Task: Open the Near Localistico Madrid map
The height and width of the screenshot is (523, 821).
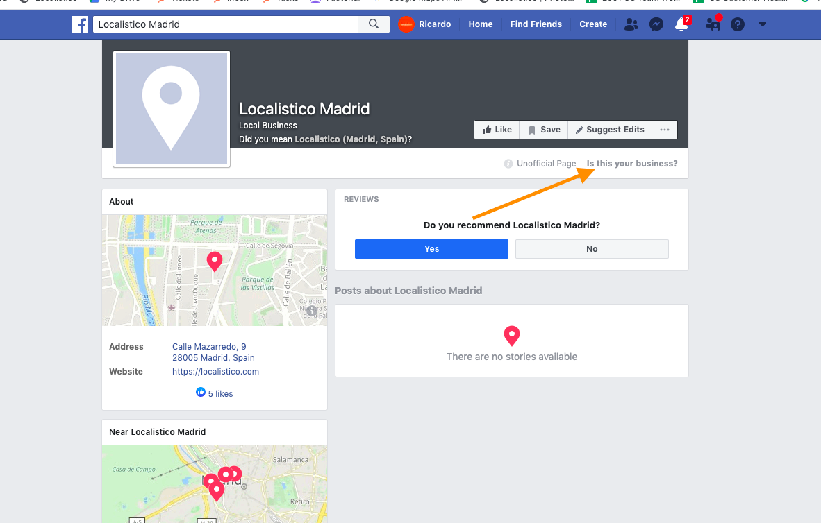Action: point(215,483)
